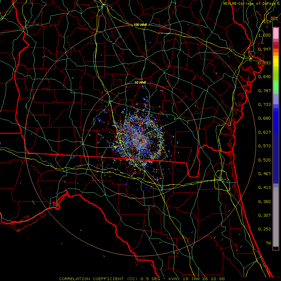The image size is (281, 281).
Task: Click the 0.467 legend value
Action: [x=264, y=174]
